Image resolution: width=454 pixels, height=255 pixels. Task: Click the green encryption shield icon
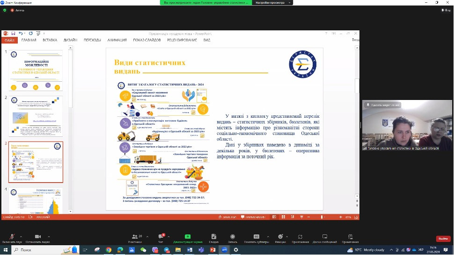click(5, 10)
